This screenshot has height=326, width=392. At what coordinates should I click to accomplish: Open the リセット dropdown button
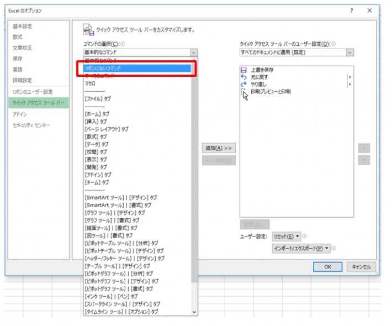(x=287, y=236)
